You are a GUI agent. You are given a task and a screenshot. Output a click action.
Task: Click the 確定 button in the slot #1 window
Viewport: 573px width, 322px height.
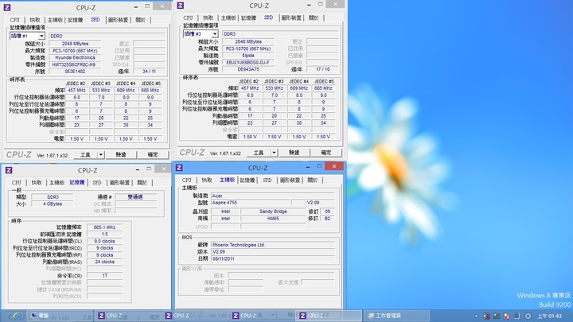coord(153,155)
